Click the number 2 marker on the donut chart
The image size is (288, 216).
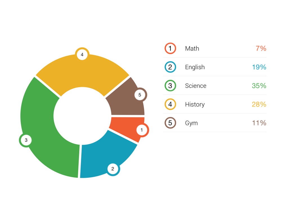[x=113, y=169]
